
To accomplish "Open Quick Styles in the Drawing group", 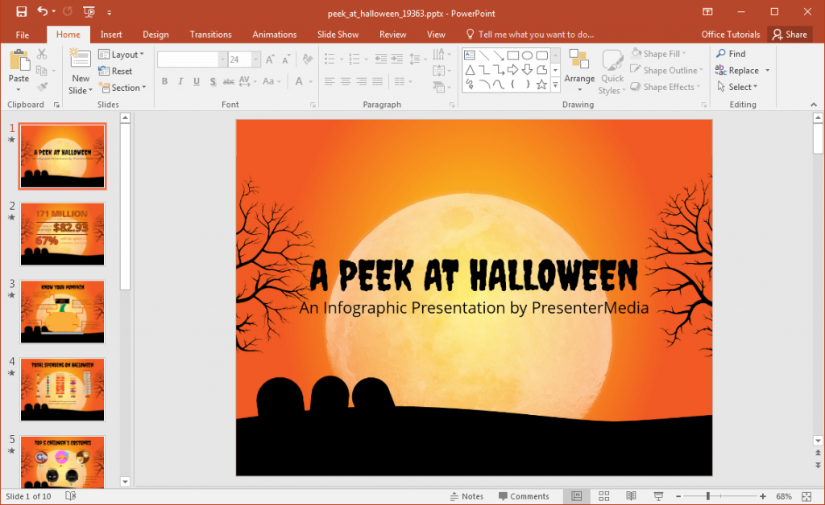I will [x=612, y=72].
